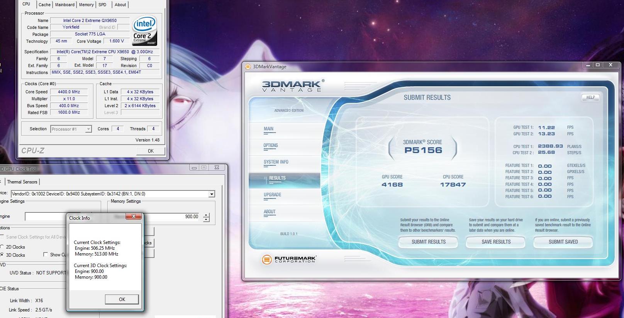This screenshot has height=318, width=624.
Task: Click the CPU SCORE value 17847
Action: (453, 185)
